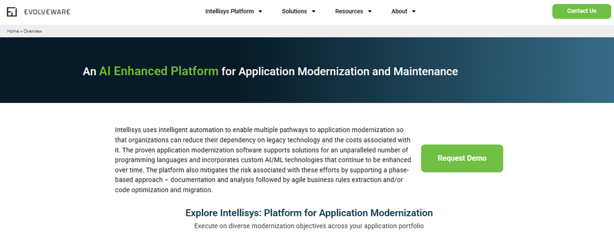
Task: Click the "Explore Intellisys: Platform for Application Modernization" heading
Action: 309,213
